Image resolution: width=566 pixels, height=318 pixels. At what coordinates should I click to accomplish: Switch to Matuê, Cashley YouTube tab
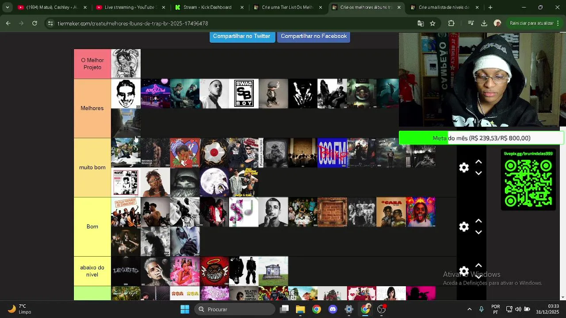[x=51, y=8]
